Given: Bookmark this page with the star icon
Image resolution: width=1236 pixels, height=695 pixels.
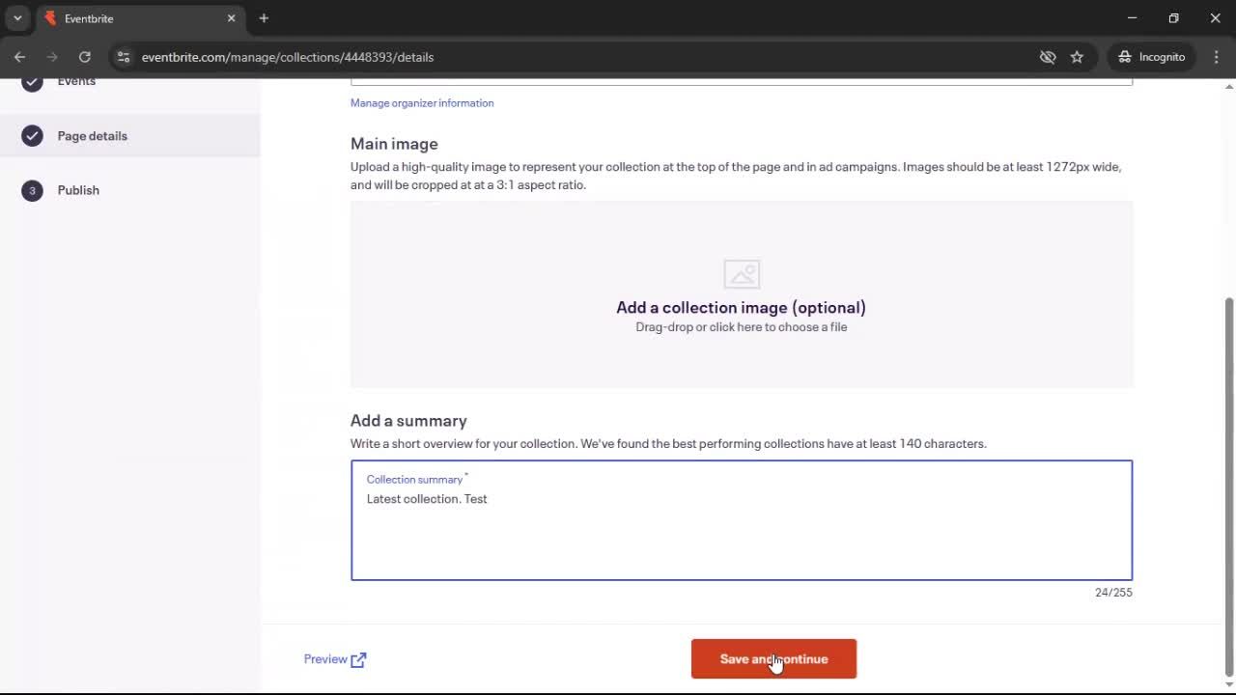Looking at the screenshot, I should click(x=1077, y=57).
